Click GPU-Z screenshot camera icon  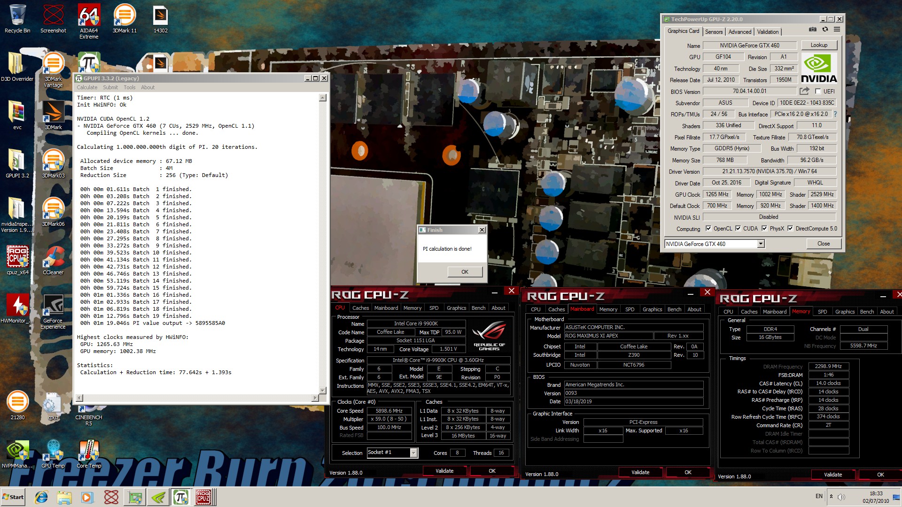(x=813, y=30)
